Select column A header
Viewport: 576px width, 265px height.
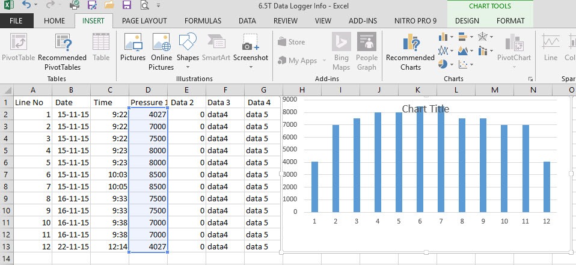pyautogui.click(x=32, y=90)
